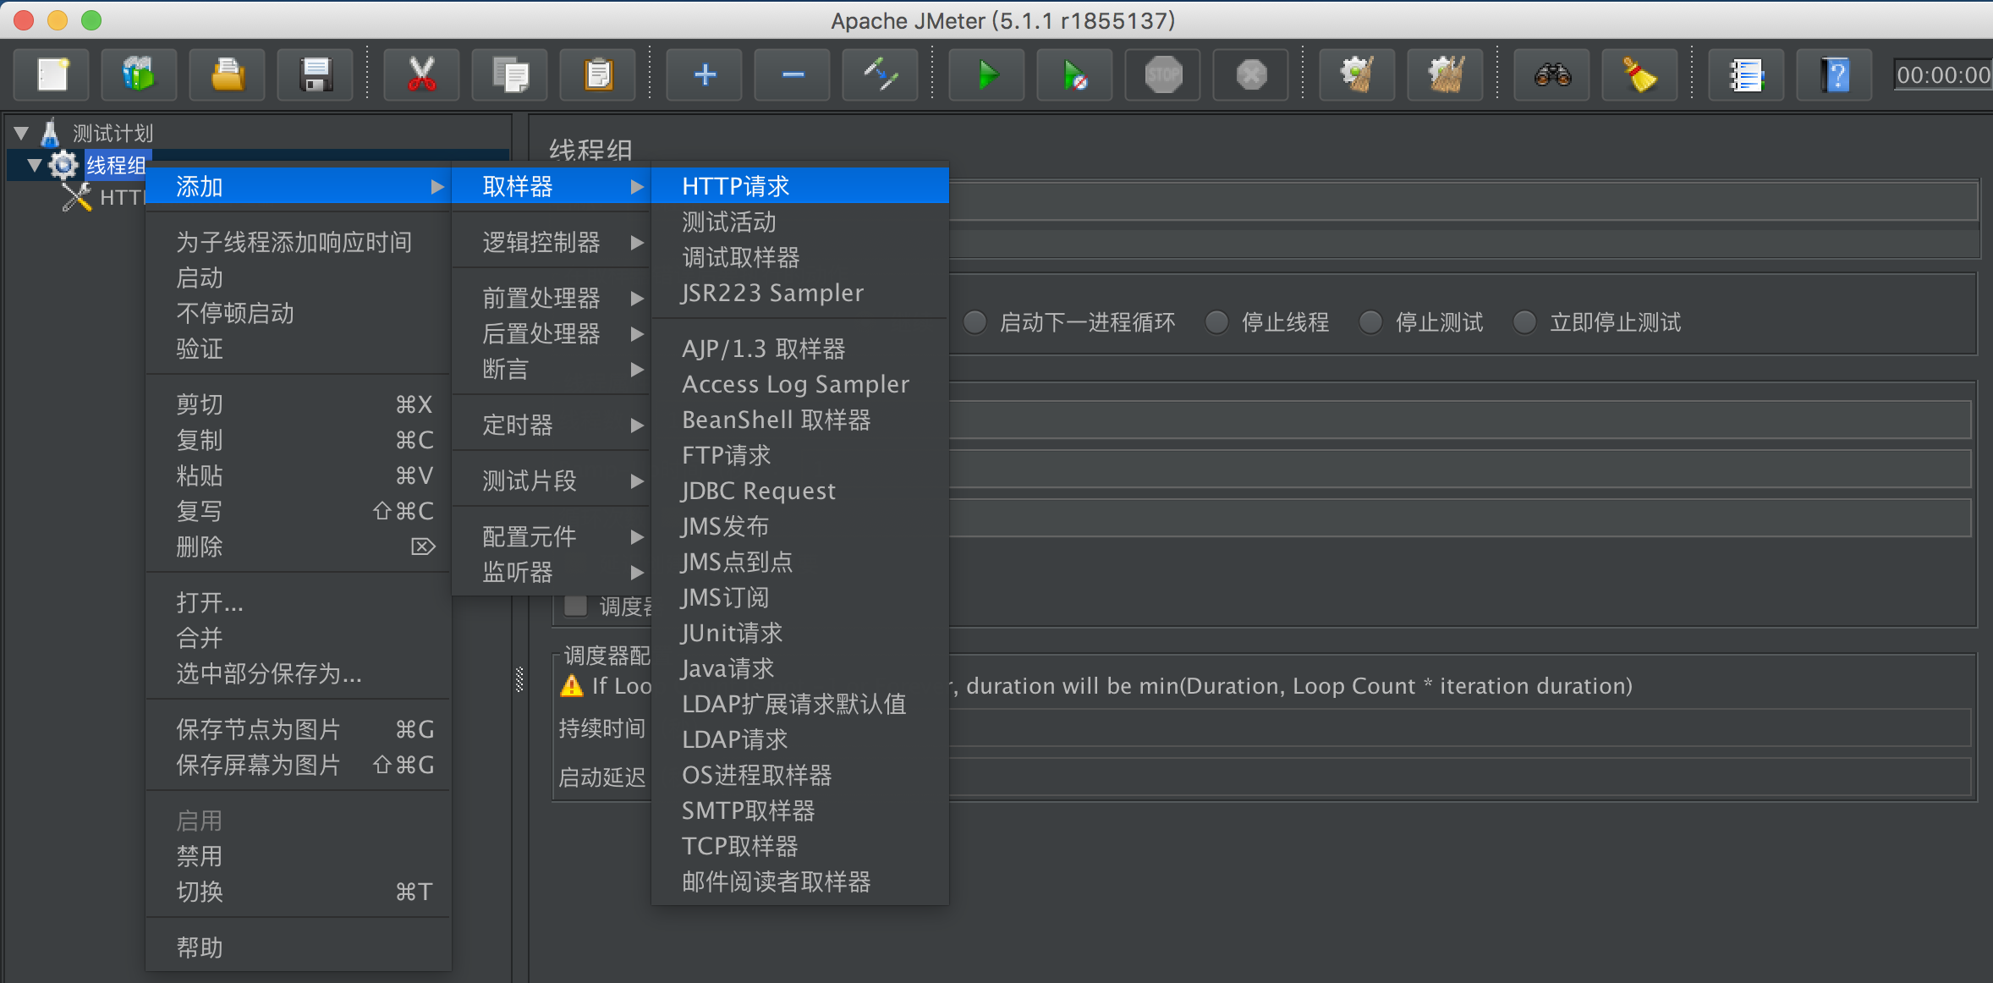Collapse the 线程组 tree node
Image resolution: width=1993 pixels, height=983 pixels.
tap(35, 165)
